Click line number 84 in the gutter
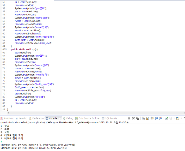 click(4, 110)
